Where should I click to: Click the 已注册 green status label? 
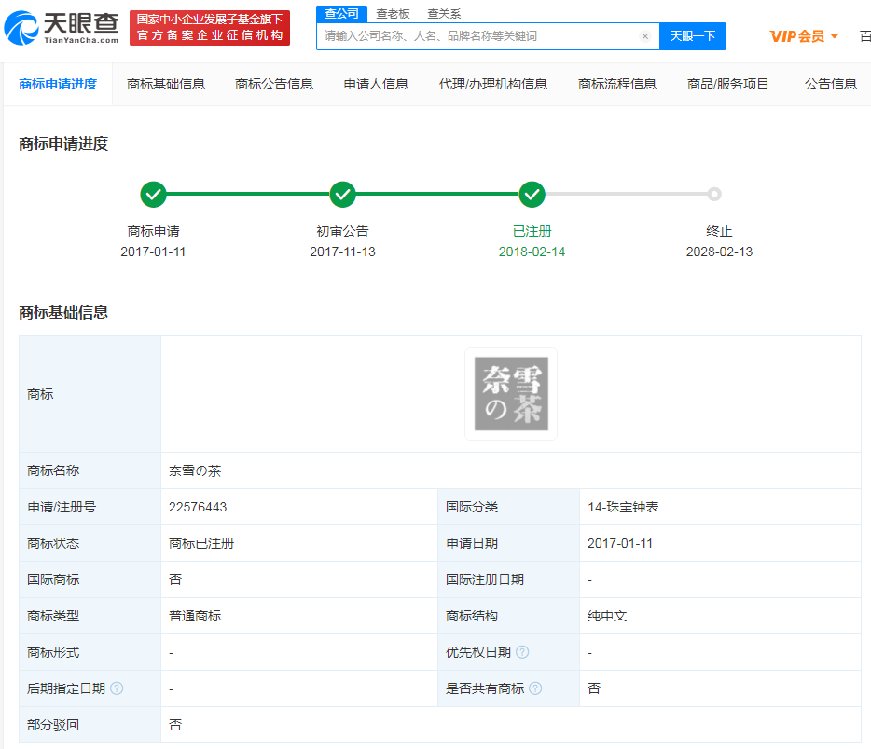(532, 231)
